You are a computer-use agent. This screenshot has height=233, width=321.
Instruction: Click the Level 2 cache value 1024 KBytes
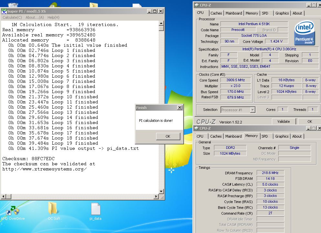click(286, 92)
